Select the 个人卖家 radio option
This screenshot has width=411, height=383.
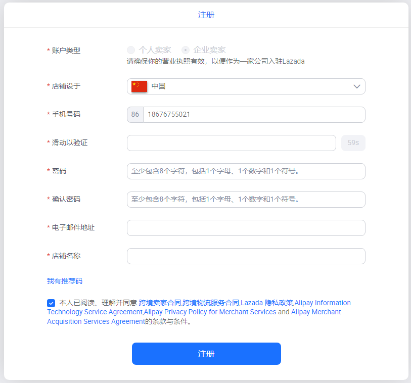click(130, 50)
